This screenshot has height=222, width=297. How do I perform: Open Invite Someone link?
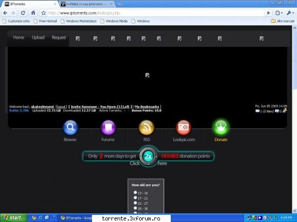pyautogui.click(x=100, y=107)
